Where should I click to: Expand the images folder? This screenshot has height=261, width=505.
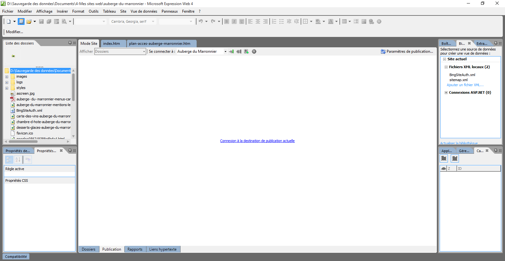[7, 77]
